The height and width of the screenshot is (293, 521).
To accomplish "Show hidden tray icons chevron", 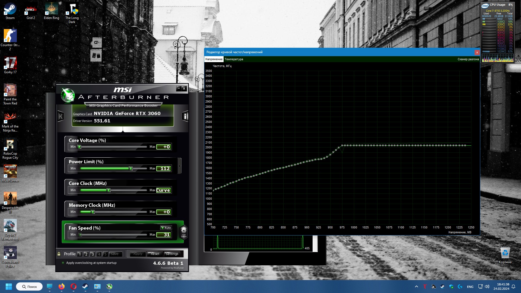I will pyautogui.click(x=416, y=286).
